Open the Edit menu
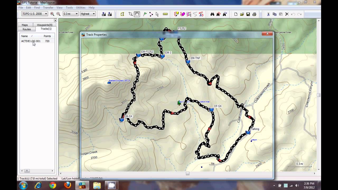Image resolution: width=338 pixels, height=190 pixels. tap(29, 8)
